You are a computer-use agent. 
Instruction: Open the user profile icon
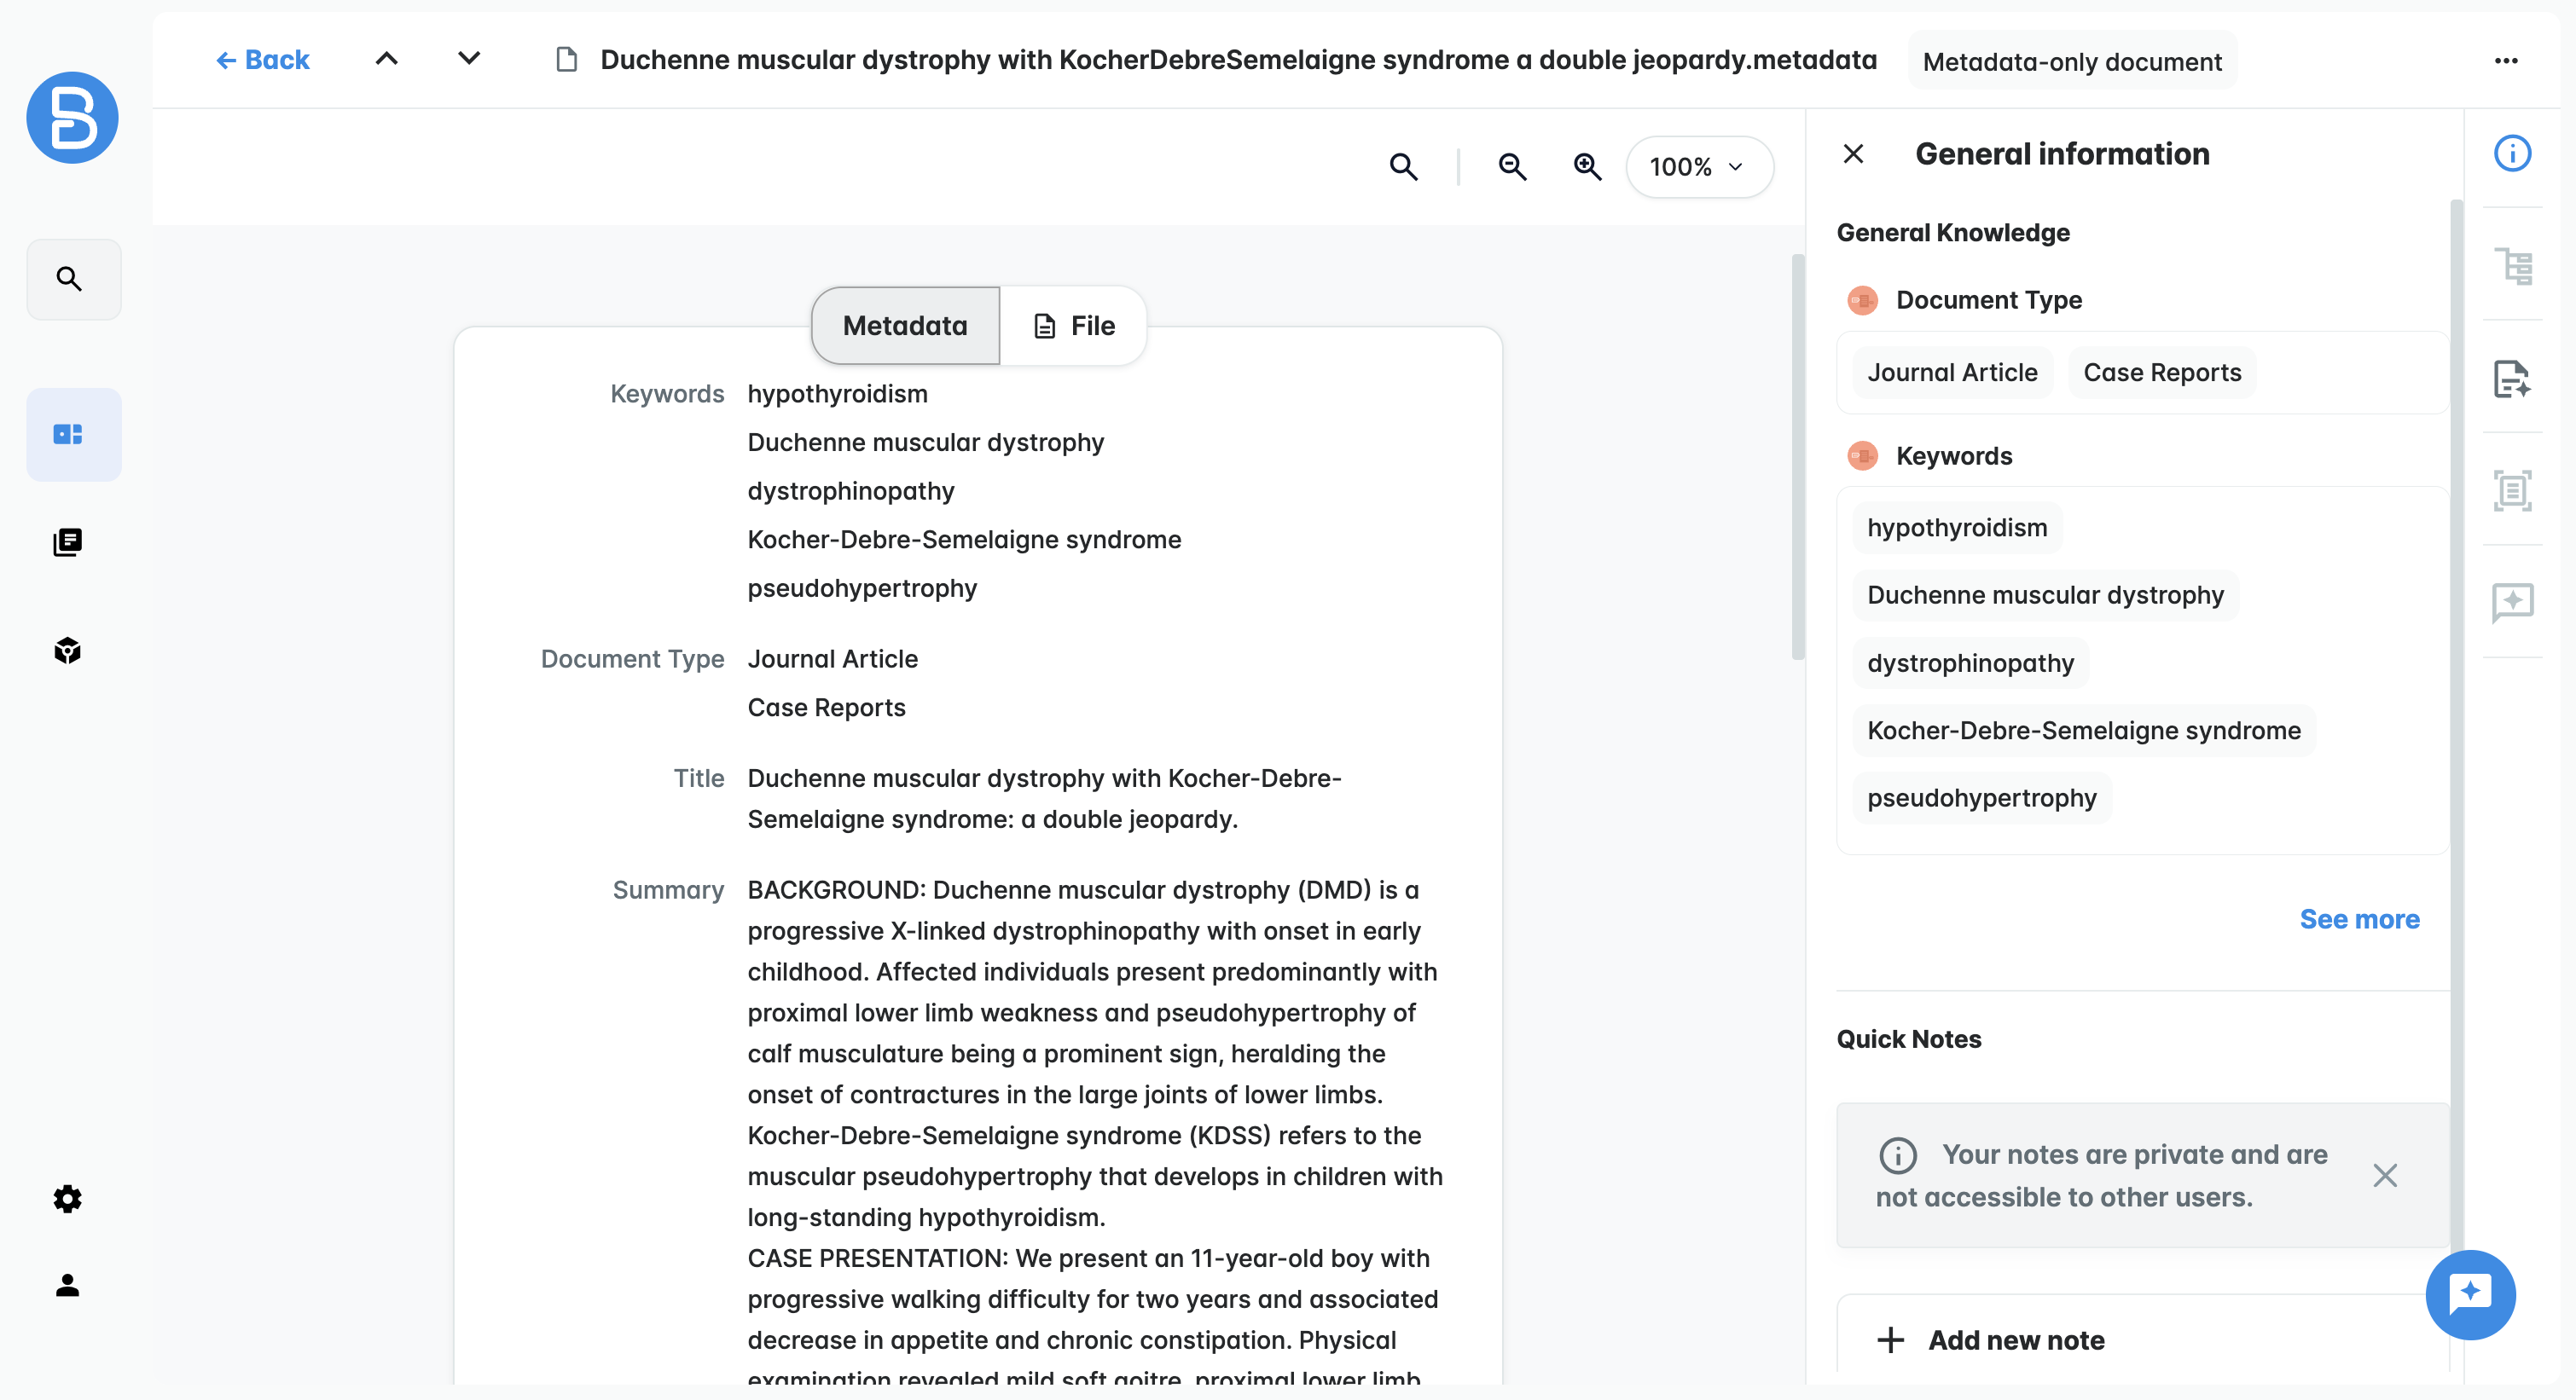click(68, 1284)
